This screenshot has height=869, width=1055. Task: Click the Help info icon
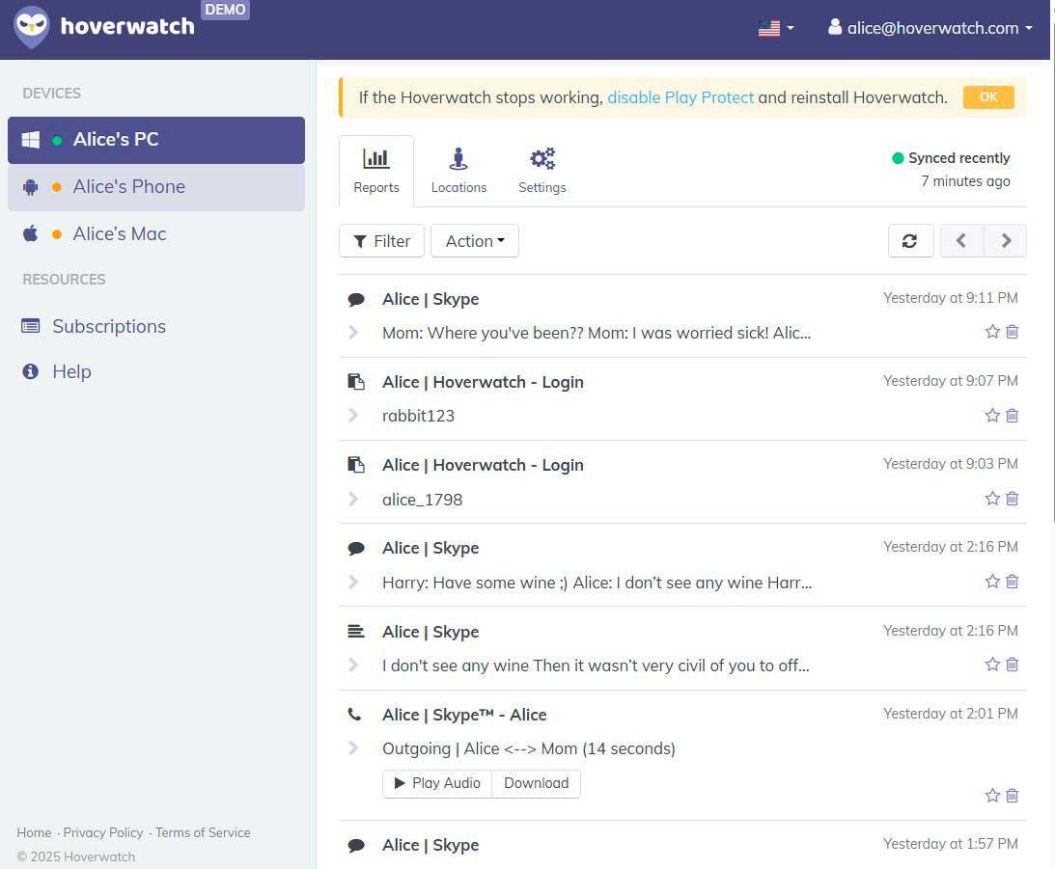point(30,371)
